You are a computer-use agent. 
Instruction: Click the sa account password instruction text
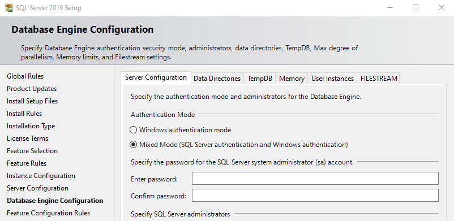click(242, 162)
